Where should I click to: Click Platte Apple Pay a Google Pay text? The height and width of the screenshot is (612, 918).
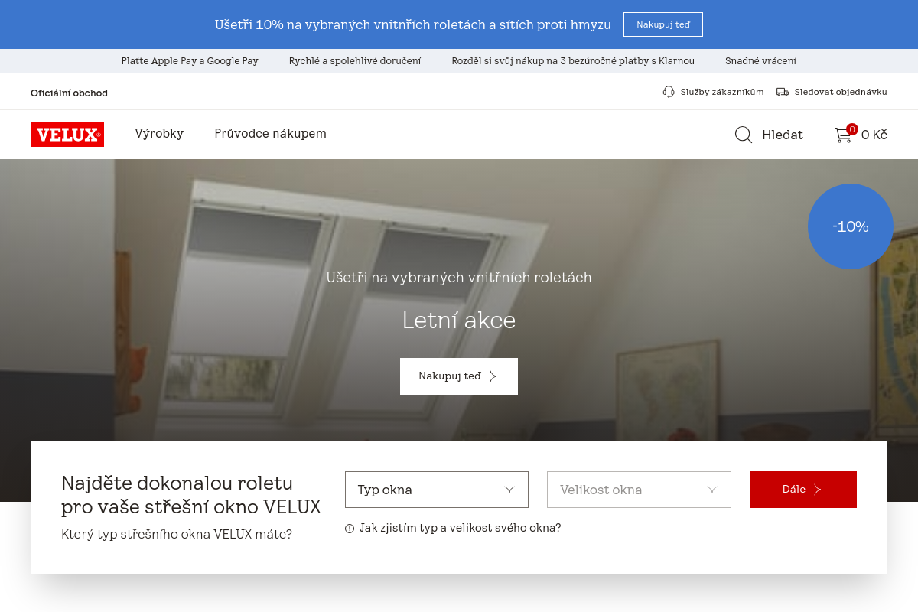(x=190, y=61)
